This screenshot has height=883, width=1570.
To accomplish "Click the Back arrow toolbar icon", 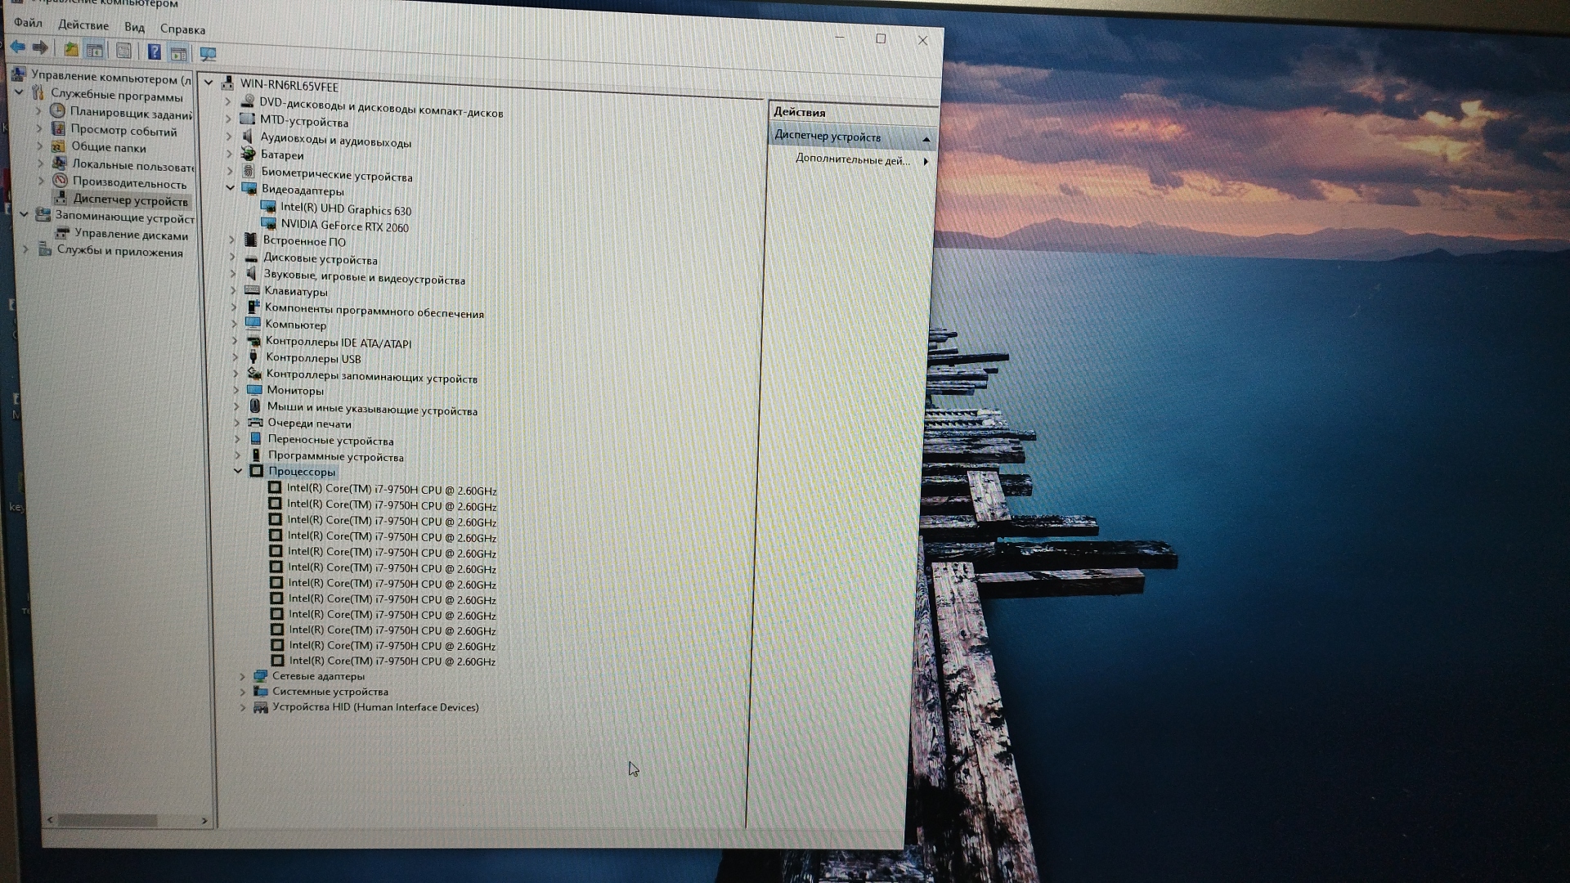I will [x=18, y=47].
